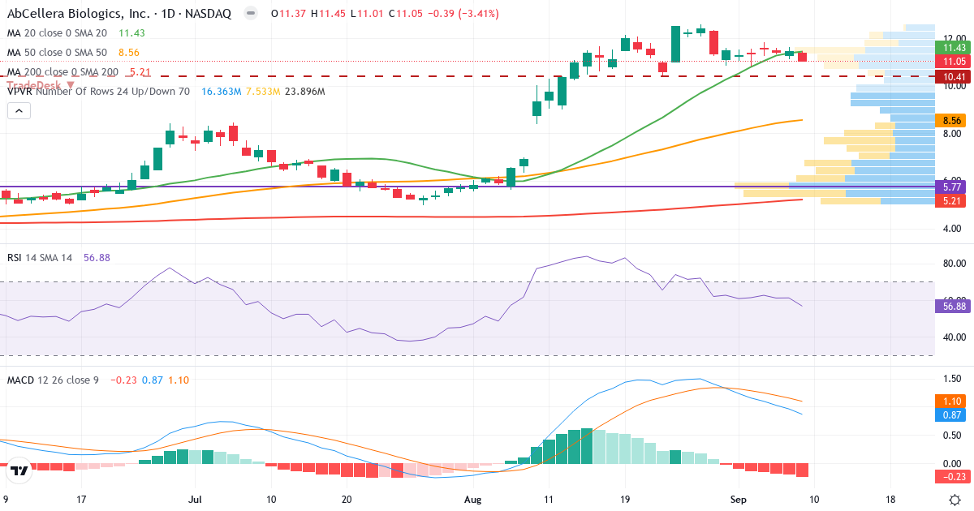Click the low value L11.01
The height and width of the screenshot is (511, 974).
tap(367, 14)
